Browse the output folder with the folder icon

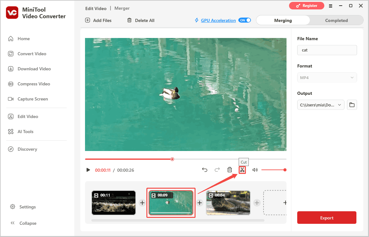coord(352,105)
